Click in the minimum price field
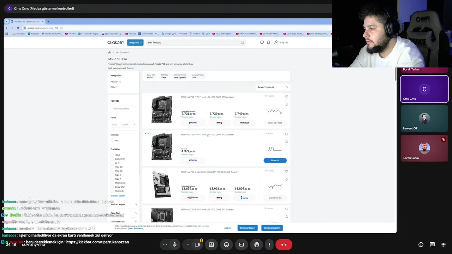Image resolution: width=452 pixels, height=254 pixels. tap(115, 125)
